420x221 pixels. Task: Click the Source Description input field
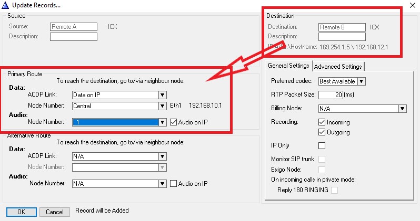(74, 37)
